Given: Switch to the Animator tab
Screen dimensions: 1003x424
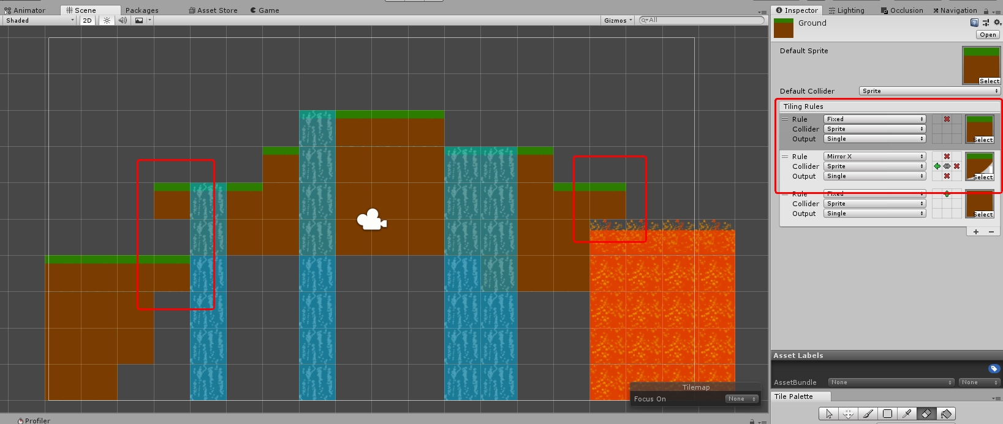Looking at the screenshot, I should tap(25, 10).
